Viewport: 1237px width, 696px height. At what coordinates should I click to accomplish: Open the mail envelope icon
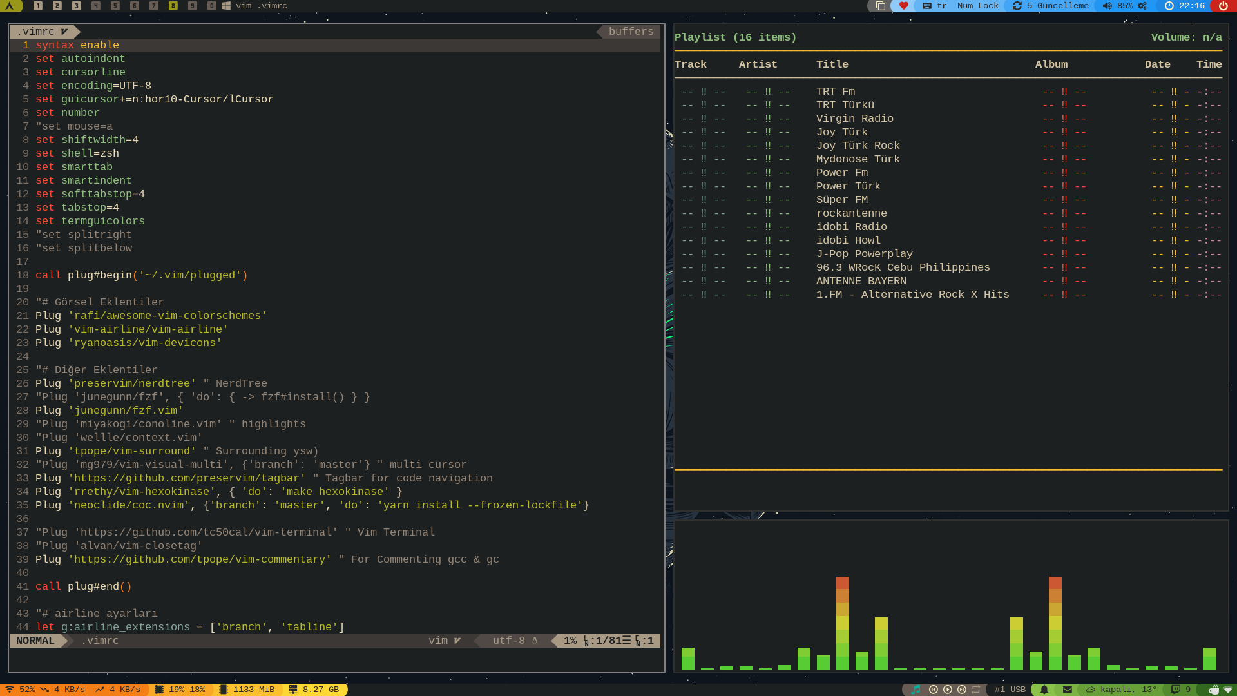[1068, 690]
